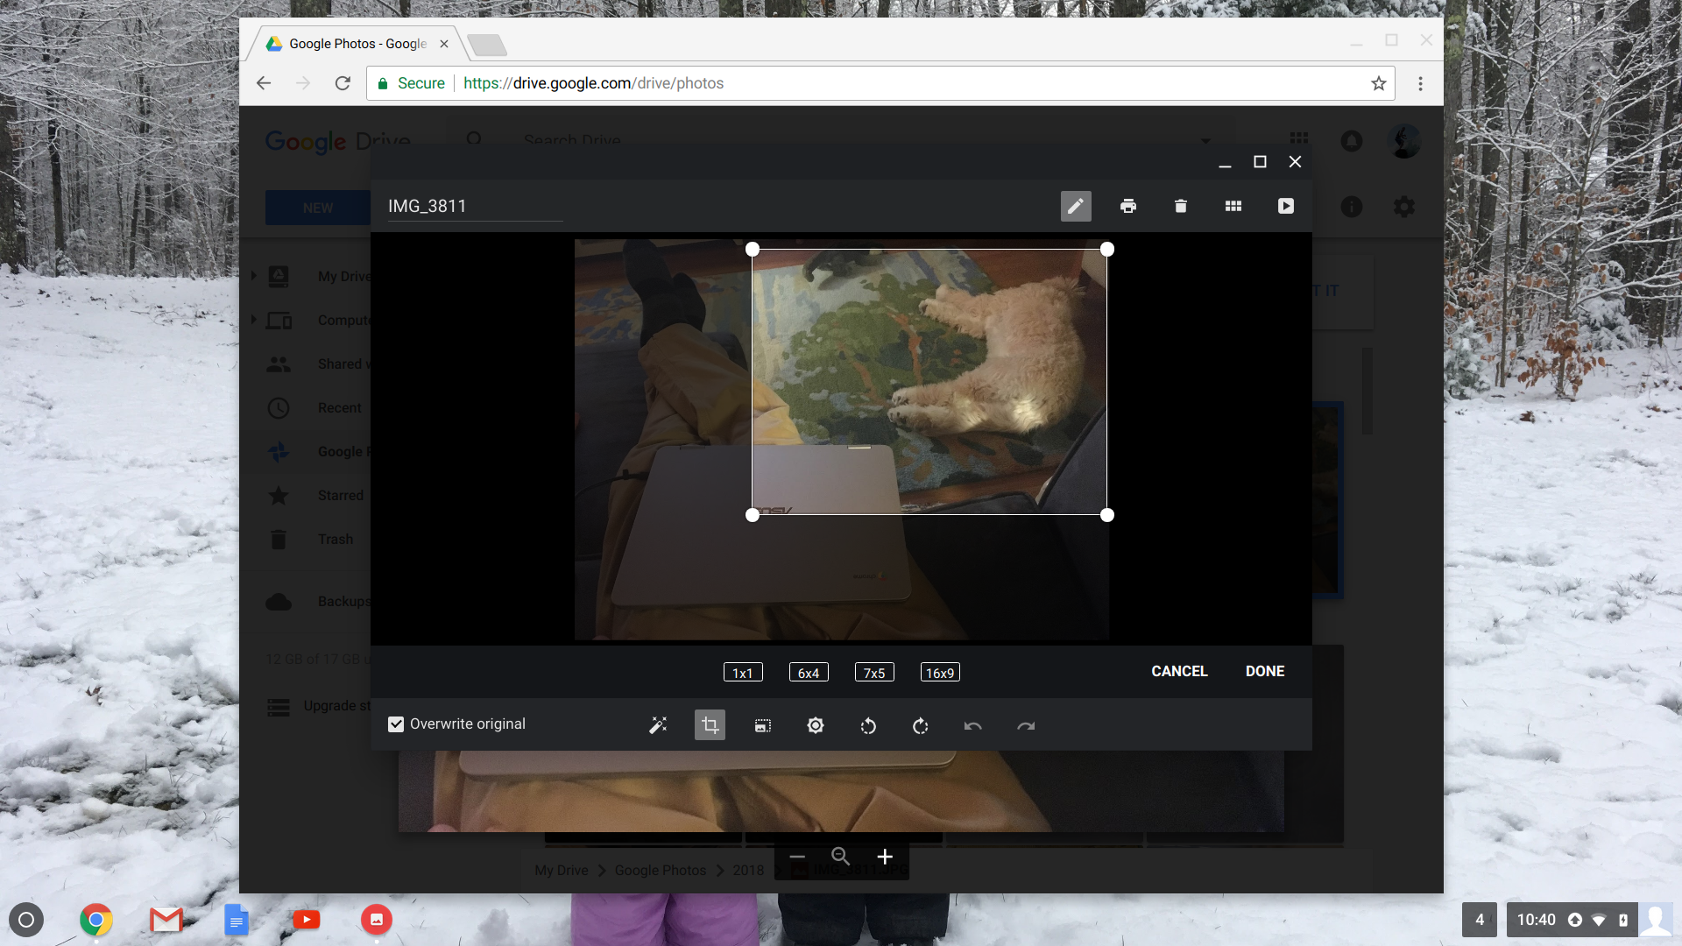Viewport: 1682px width, 946px height.
Task: Select 7x5 crop aspect ratio
Action: [x=873, y=672]
